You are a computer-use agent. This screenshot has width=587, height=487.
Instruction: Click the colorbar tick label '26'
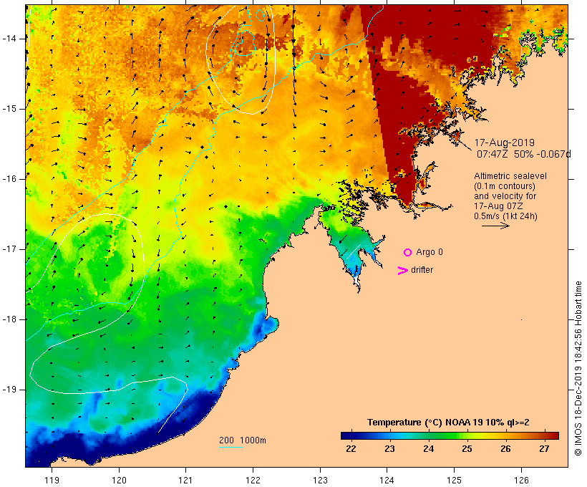click(x=506, y=449)
